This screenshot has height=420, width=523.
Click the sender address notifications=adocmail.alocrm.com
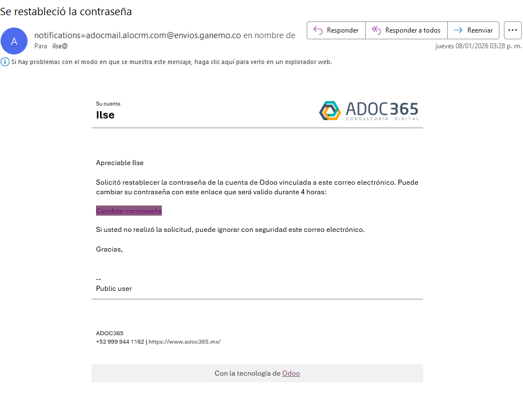138,35
